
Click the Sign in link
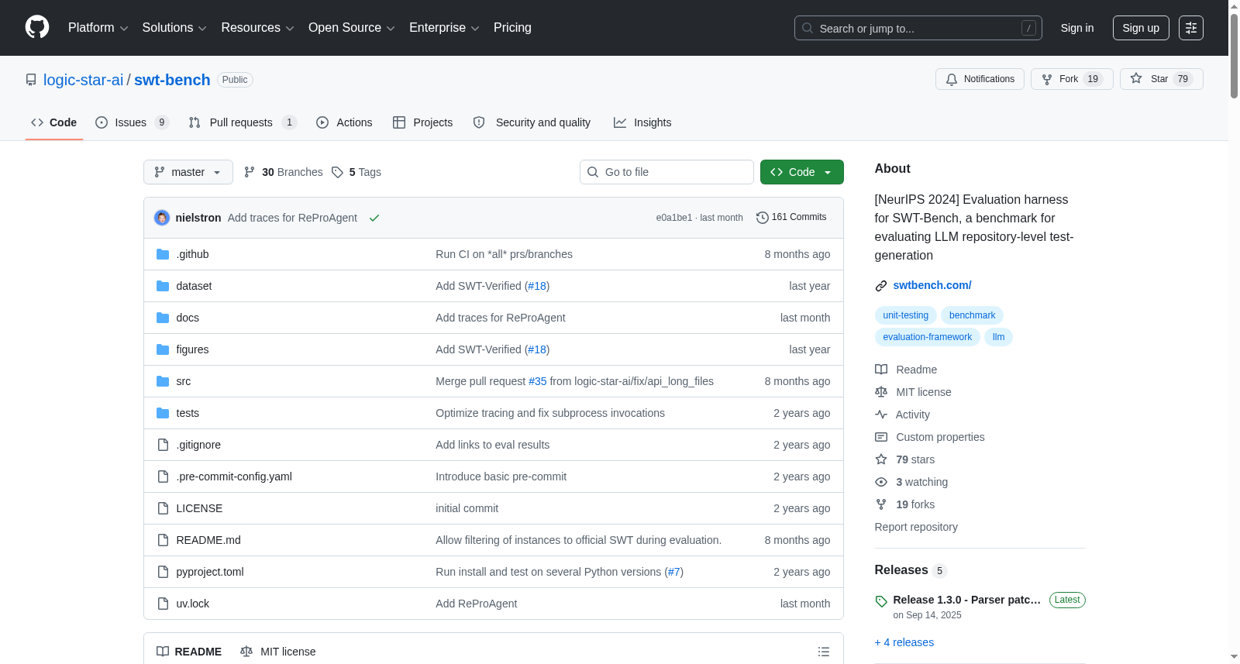pos(1077,28)
